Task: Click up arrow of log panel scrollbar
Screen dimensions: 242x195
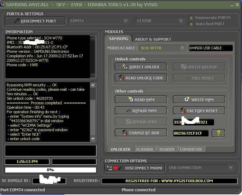Action: (93, 85)
